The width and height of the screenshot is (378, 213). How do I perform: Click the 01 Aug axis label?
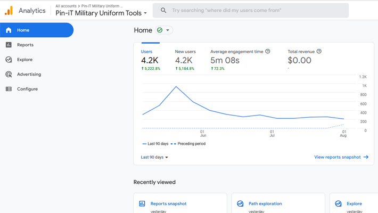pyautogui.click(x=343, y=134)
